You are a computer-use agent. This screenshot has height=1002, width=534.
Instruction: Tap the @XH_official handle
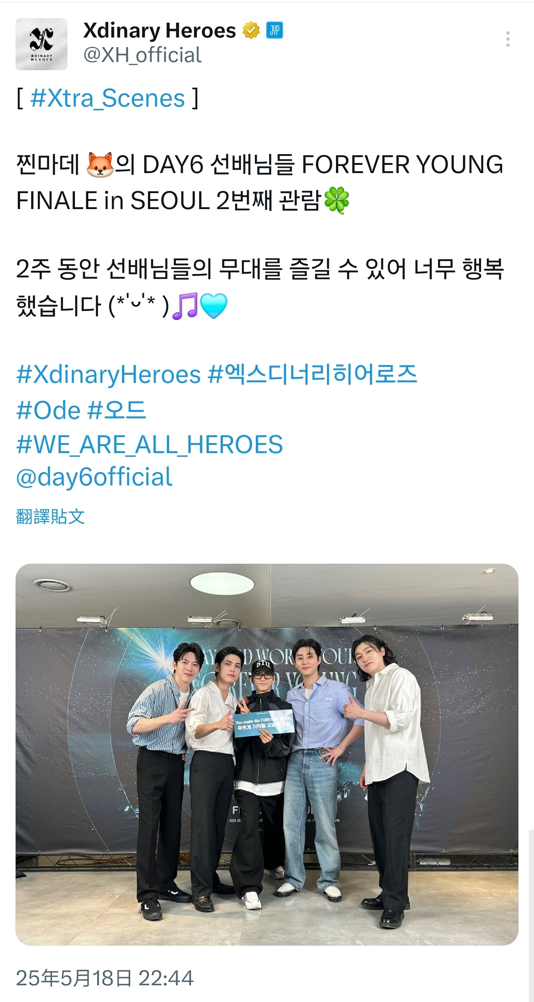pos(142,55)
